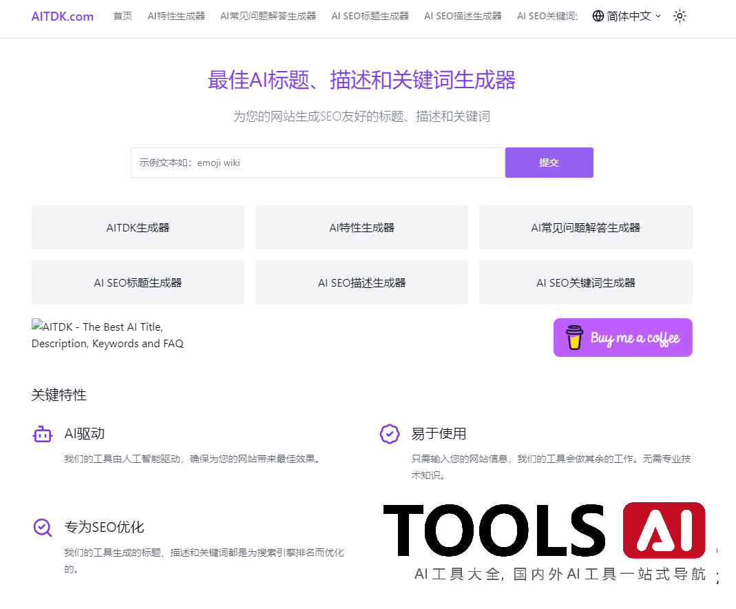Screen dimensions: 736x609
Task: Select AI SEO标题生成器 in the top navigation
Action: 370,16
